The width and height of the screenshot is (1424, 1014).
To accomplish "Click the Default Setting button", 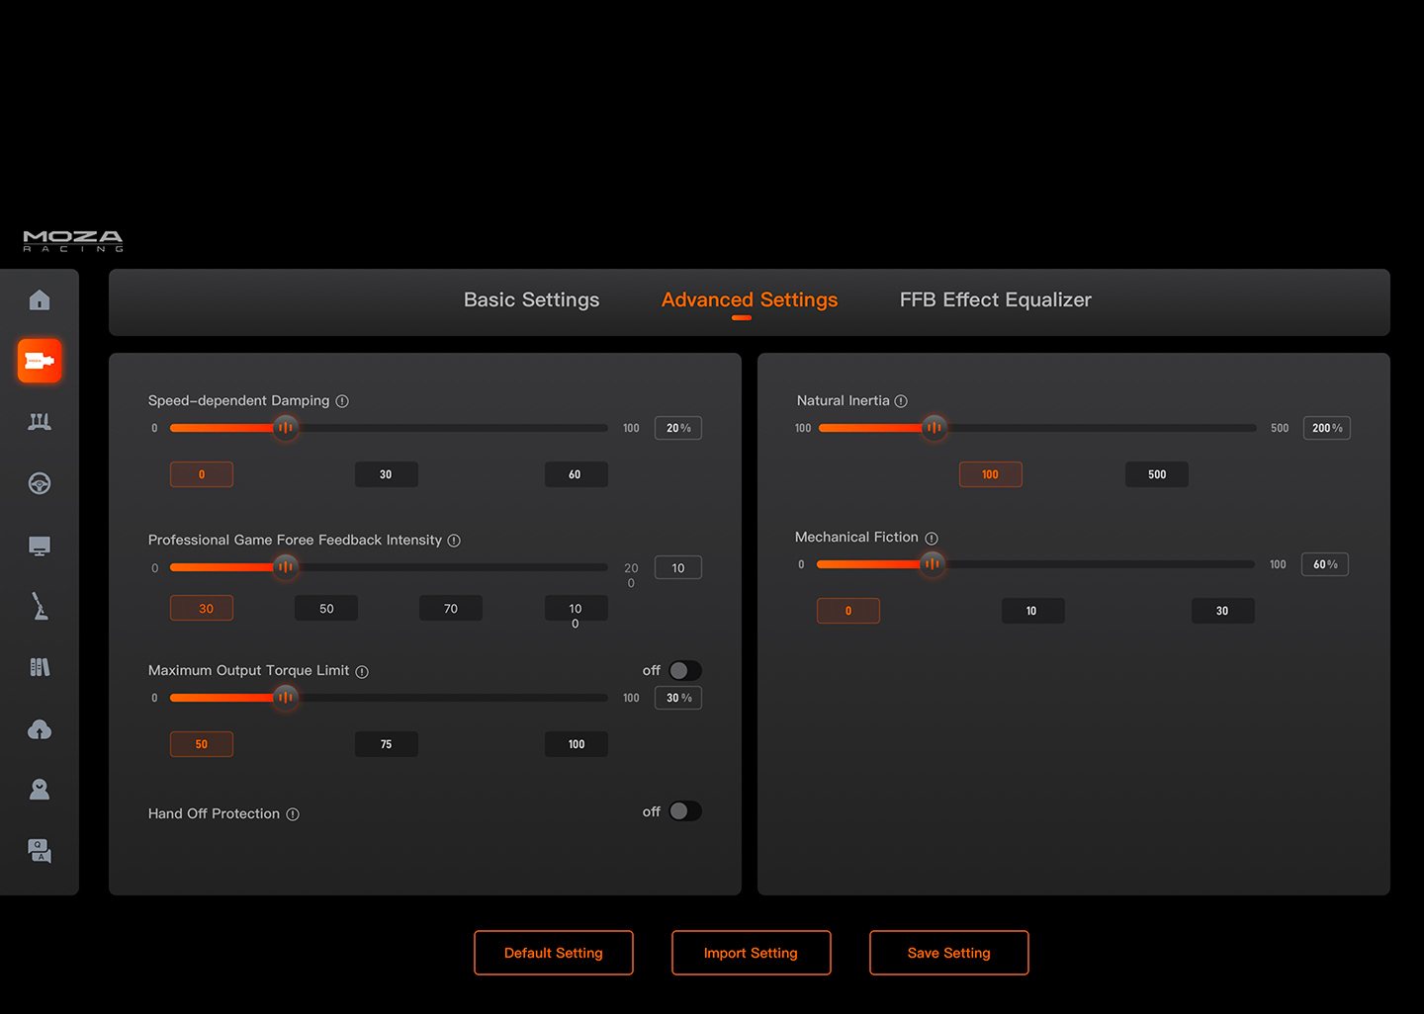I will 554,953.
